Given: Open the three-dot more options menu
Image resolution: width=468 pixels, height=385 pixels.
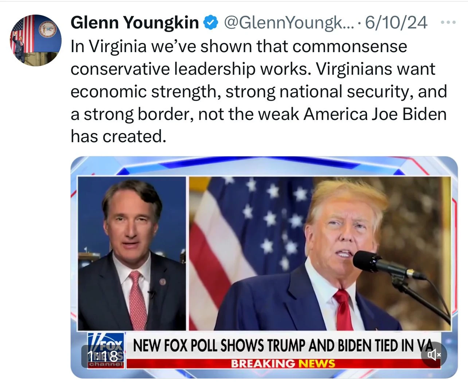Looking at the screenshot, I should click(x=448, y=23).
